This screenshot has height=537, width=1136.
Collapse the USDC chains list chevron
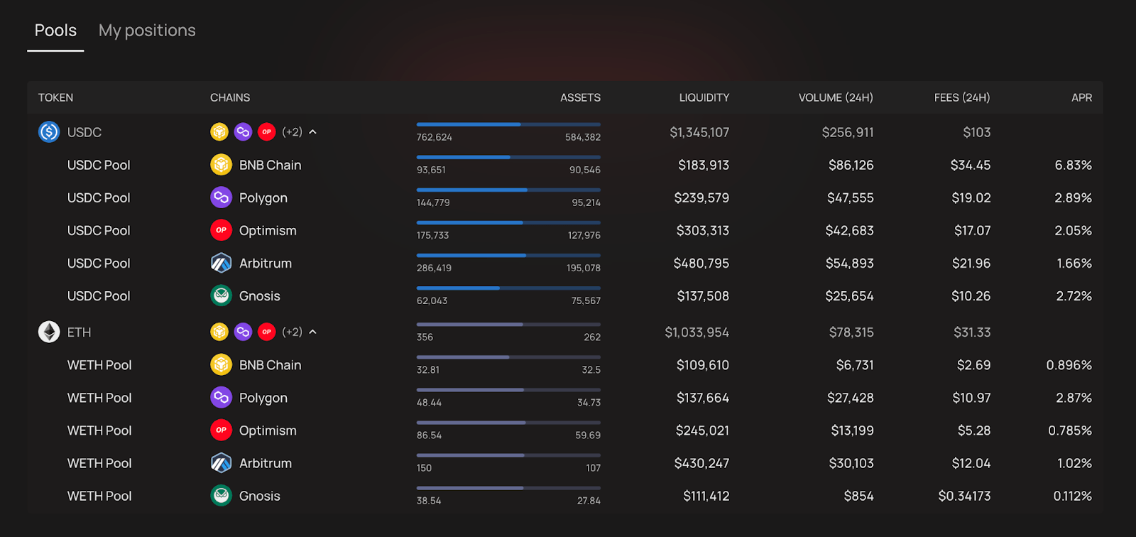click(312, 132)
